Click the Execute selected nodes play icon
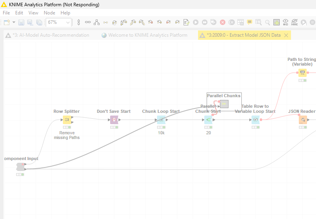Screen dimensions: 316x219 click(195, 22)
